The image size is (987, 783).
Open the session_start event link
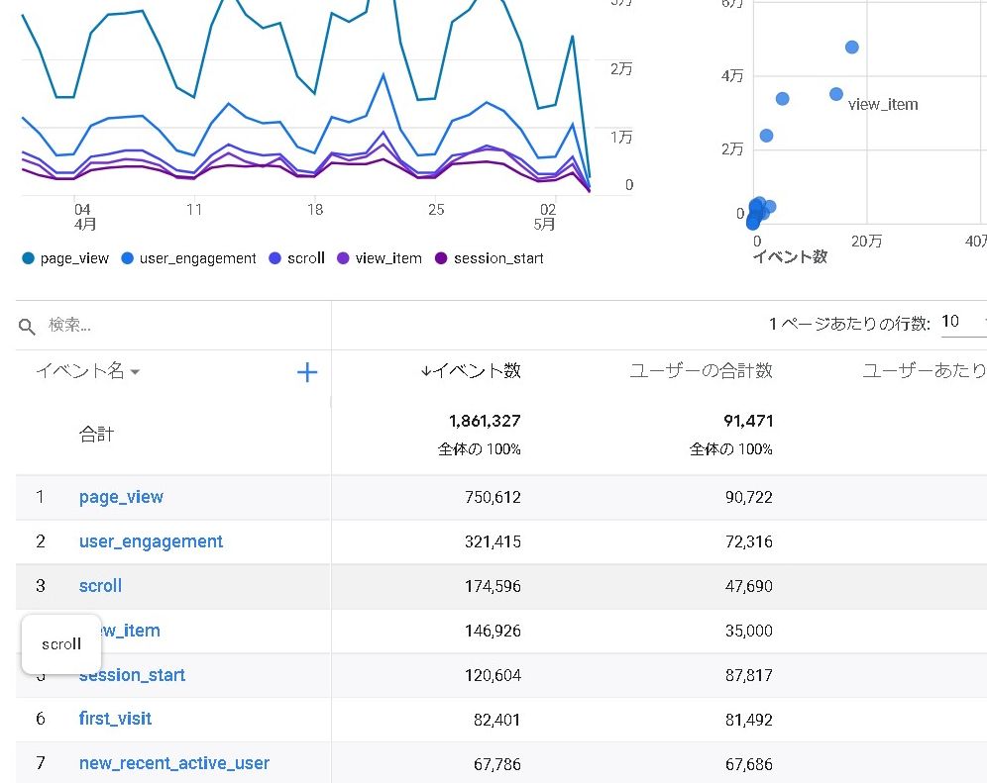[132, 675]
